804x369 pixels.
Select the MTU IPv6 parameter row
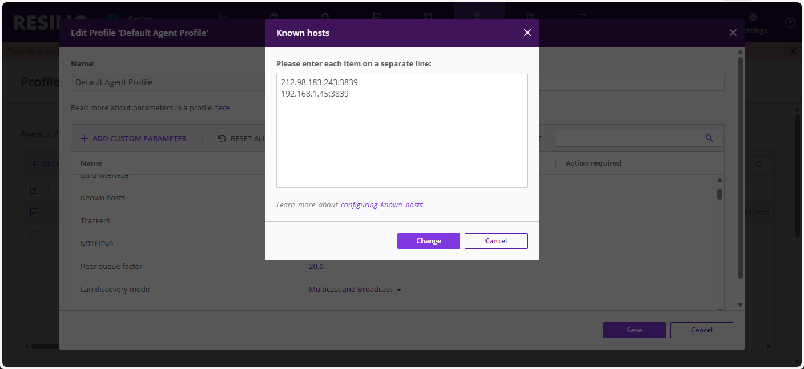tap(97, 243)
